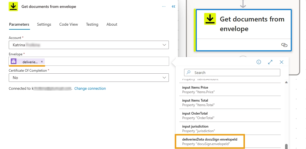This screenshot has height=149, width=306.
Task: Expand the dynamic content popup to fullscreen
Action: (270, 62)
